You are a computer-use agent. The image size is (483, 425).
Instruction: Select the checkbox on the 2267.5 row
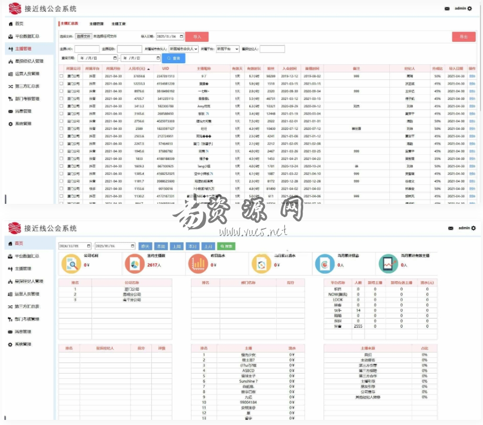[61, 144]
